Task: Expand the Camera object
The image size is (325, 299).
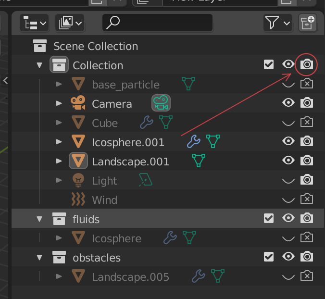Action: 59,103
